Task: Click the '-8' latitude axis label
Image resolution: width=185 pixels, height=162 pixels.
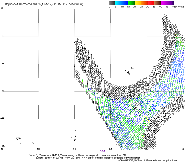Action: 2,118
